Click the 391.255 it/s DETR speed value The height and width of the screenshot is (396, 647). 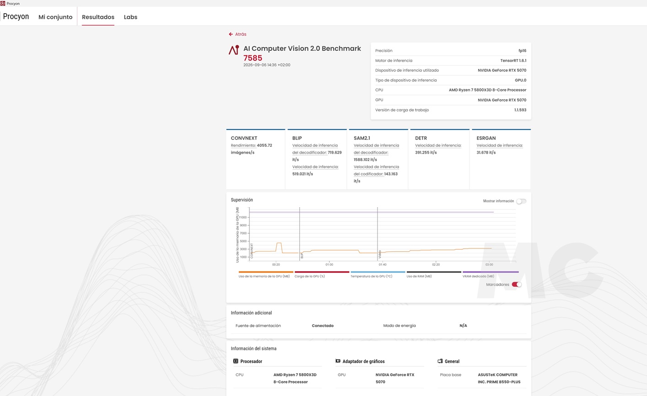coord(426,152)
